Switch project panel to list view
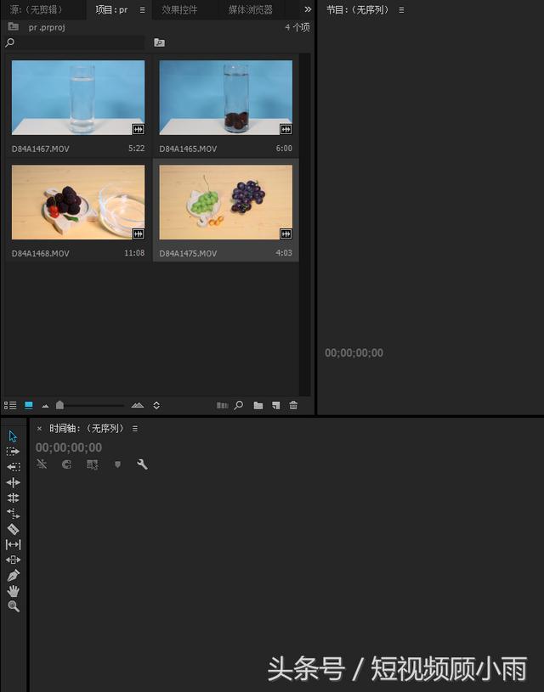This screenshot has width=544, height=692. (10, 406)
